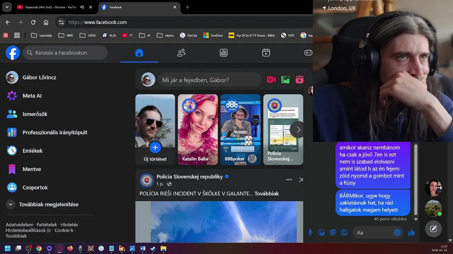
Task: Open the three-dot menu on the Polícia post
Action: 289,180
